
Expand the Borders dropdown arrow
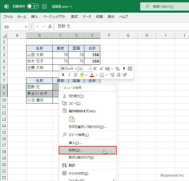(x=106, y=75)
